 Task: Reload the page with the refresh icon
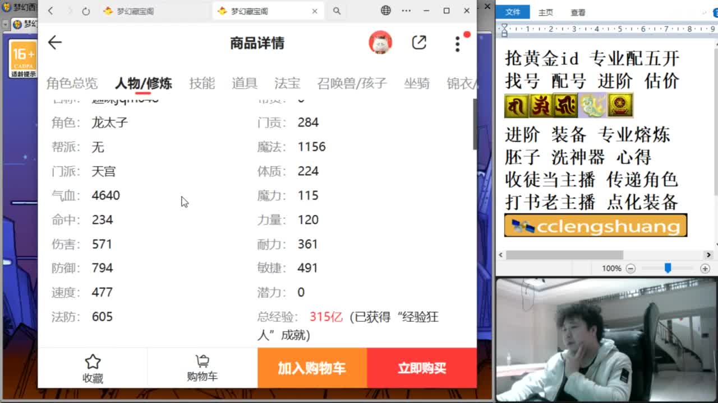tap(86, 11)
